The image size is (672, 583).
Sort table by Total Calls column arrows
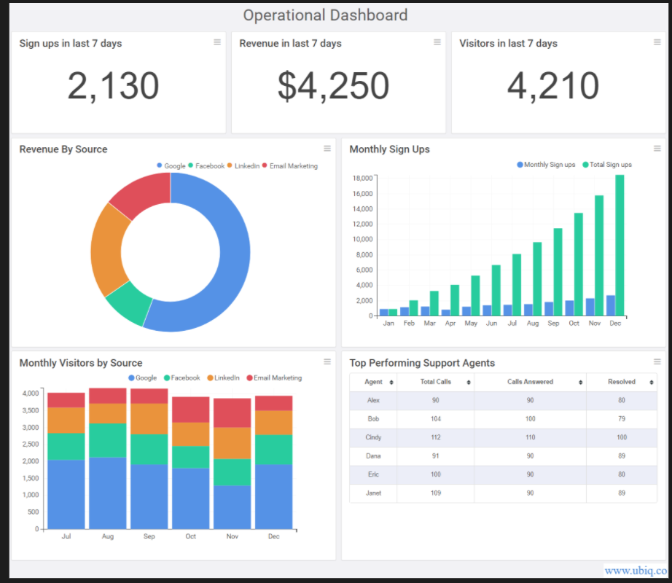tap(469, 383)
